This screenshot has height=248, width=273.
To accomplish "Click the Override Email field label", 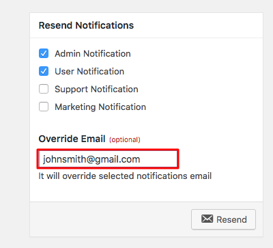I will (x=72, y=139).
